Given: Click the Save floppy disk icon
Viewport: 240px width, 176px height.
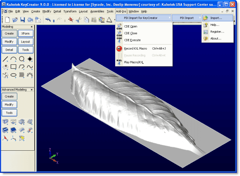Looking at the screenshot, I should [x=23, y=20].
